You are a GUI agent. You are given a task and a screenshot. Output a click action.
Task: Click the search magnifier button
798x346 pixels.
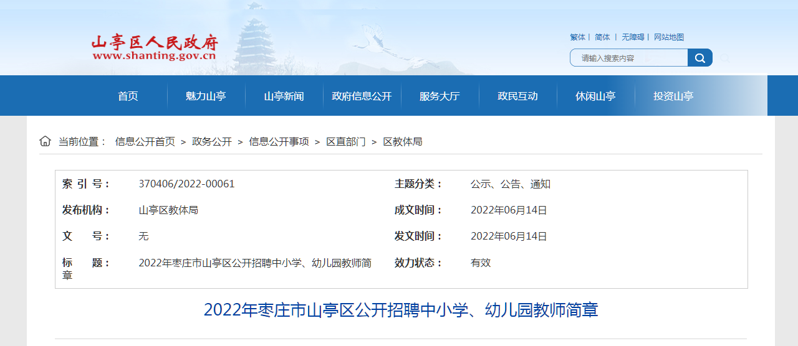699,58
